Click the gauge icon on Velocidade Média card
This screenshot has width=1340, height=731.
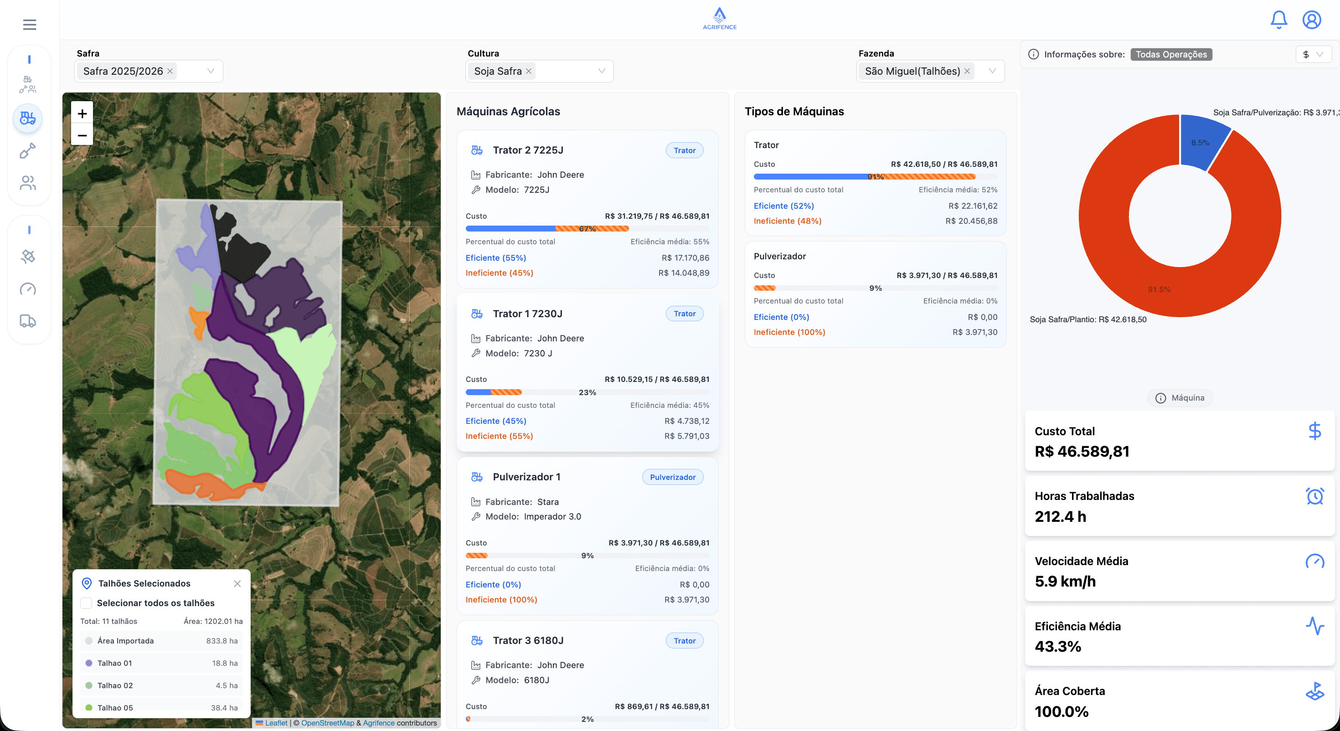(1314, 561)
